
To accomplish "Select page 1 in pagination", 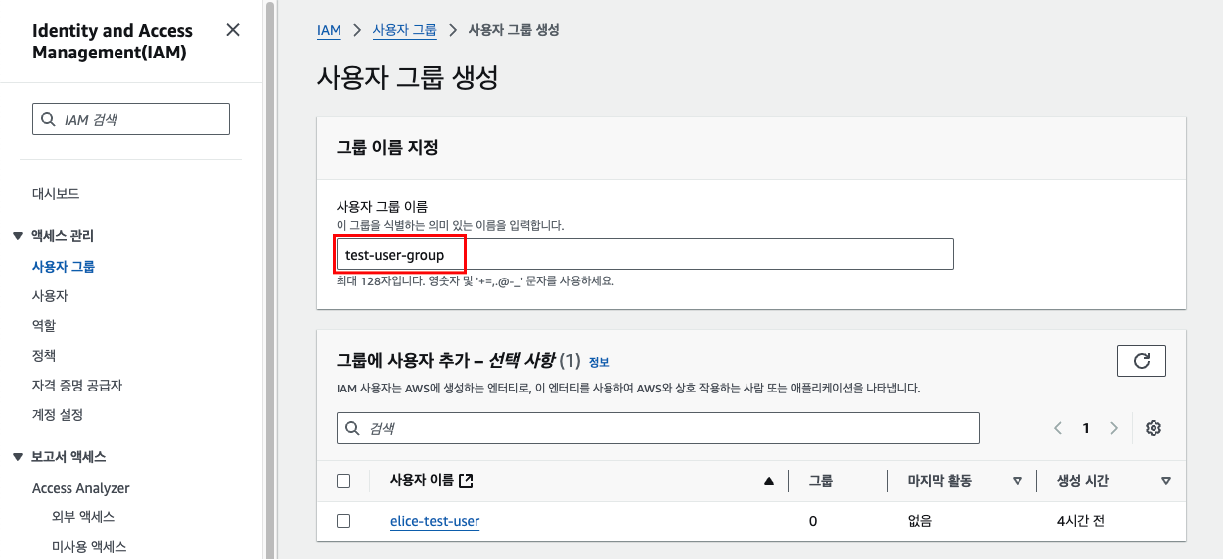I will [1086, 428].
